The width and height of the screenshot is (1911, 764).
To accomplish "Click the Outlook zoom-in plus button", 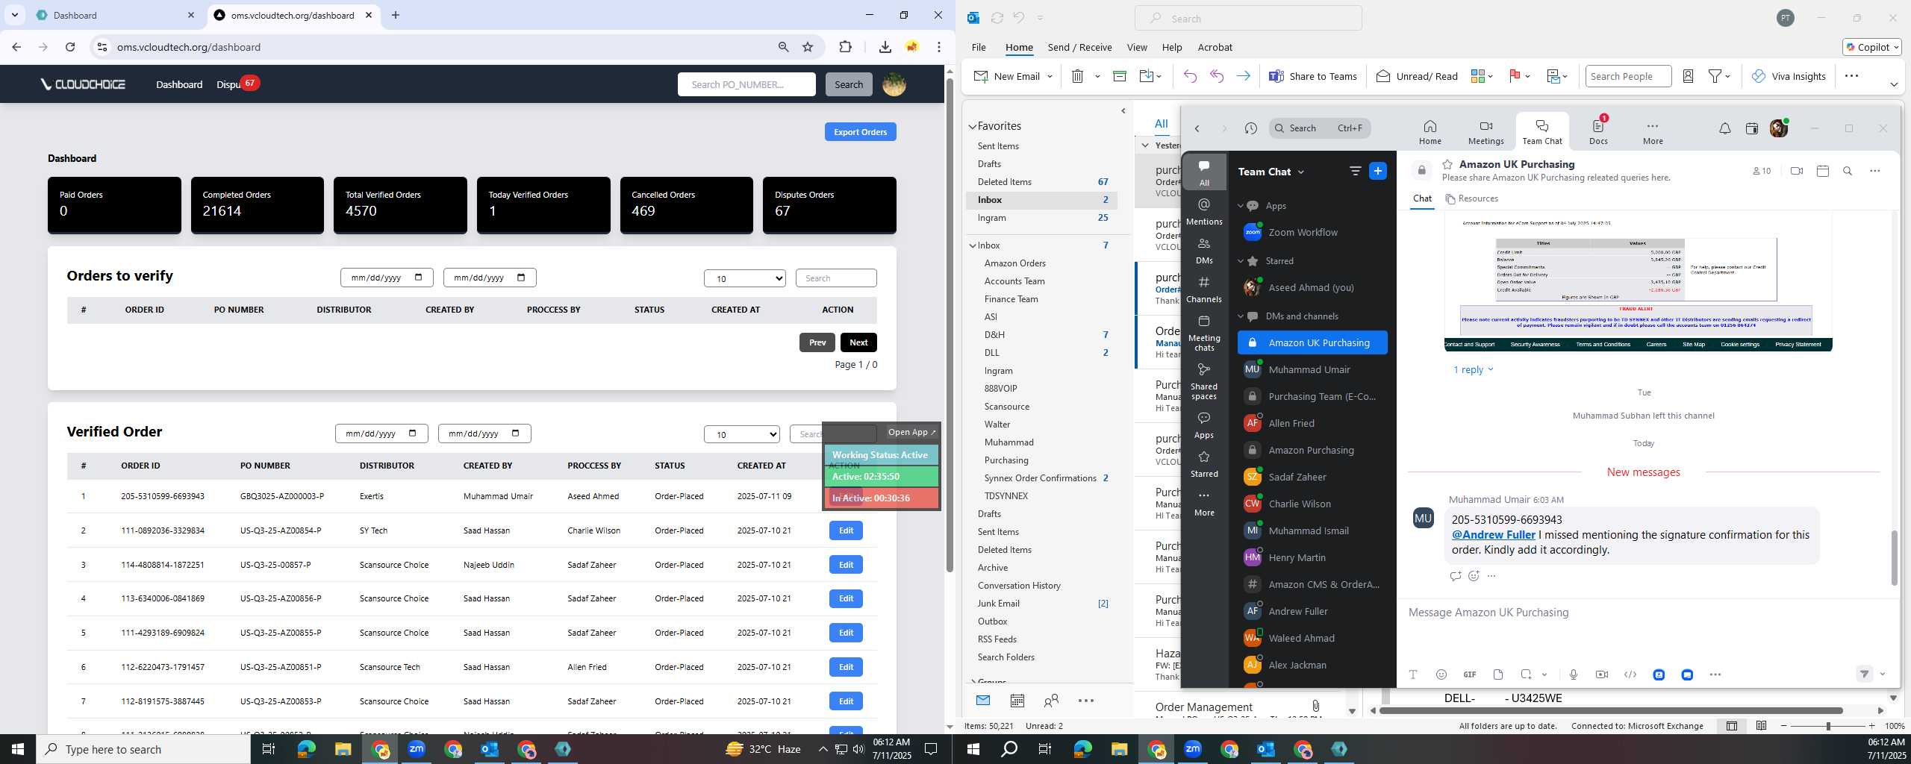I will pyautogui.click(x=1871, y=726).
